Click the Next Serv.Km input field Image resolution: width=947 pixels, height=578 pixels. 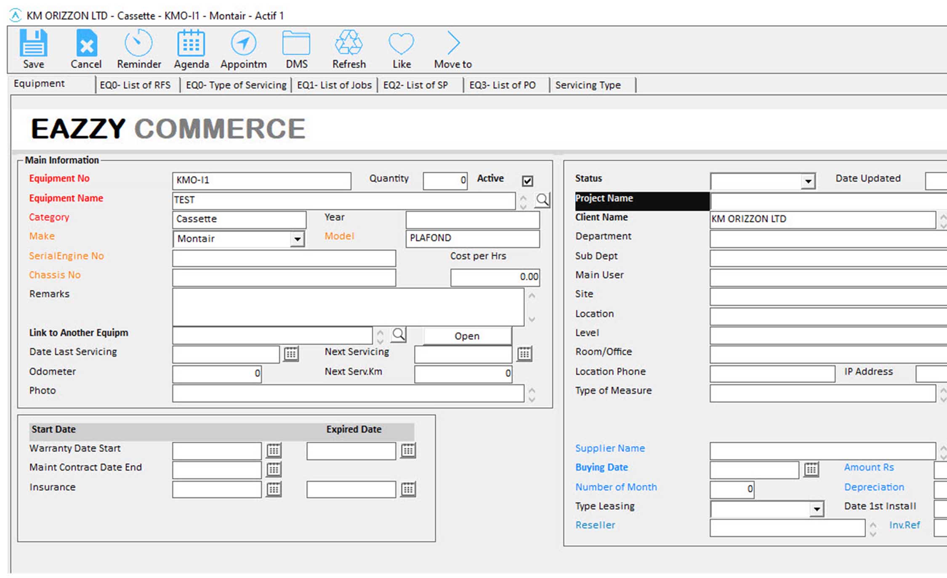click(463, 374)
